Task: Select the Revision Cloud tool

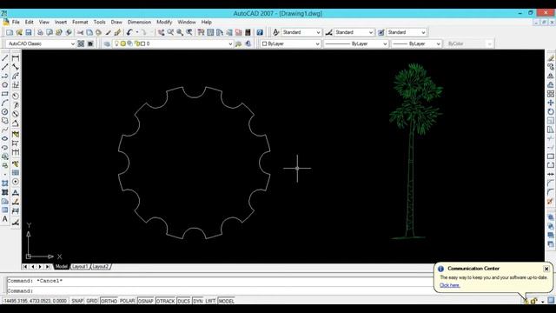Action: pyautogui.click(x=5, y=121)
